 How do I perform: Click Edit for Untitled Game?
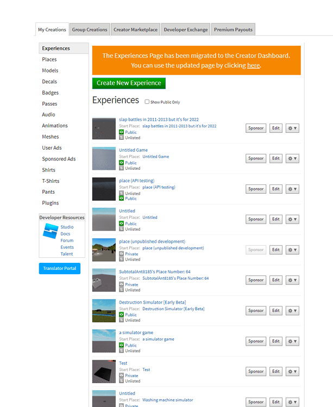tap(276, 158)
